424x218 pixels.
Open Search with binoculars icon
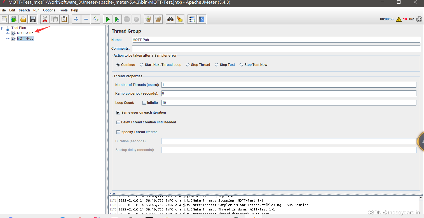click(x=170, y=19)
